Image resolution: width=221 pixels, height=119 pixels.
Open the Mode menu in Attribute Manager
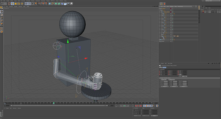pos(162,64)
